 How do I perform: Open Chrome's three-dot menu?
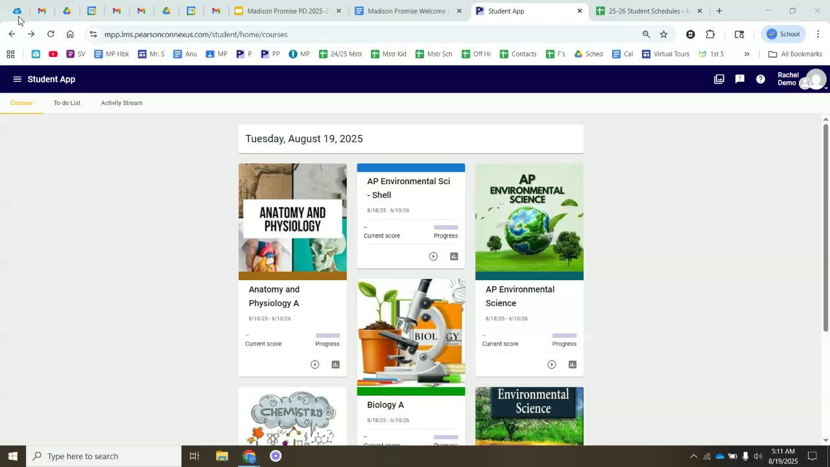click(x=818, y=34)
